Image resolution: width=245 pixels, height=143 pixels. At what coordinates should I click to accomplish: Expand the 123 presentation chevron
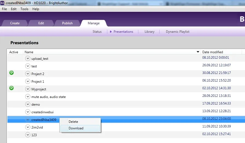(x=28, y=135)
